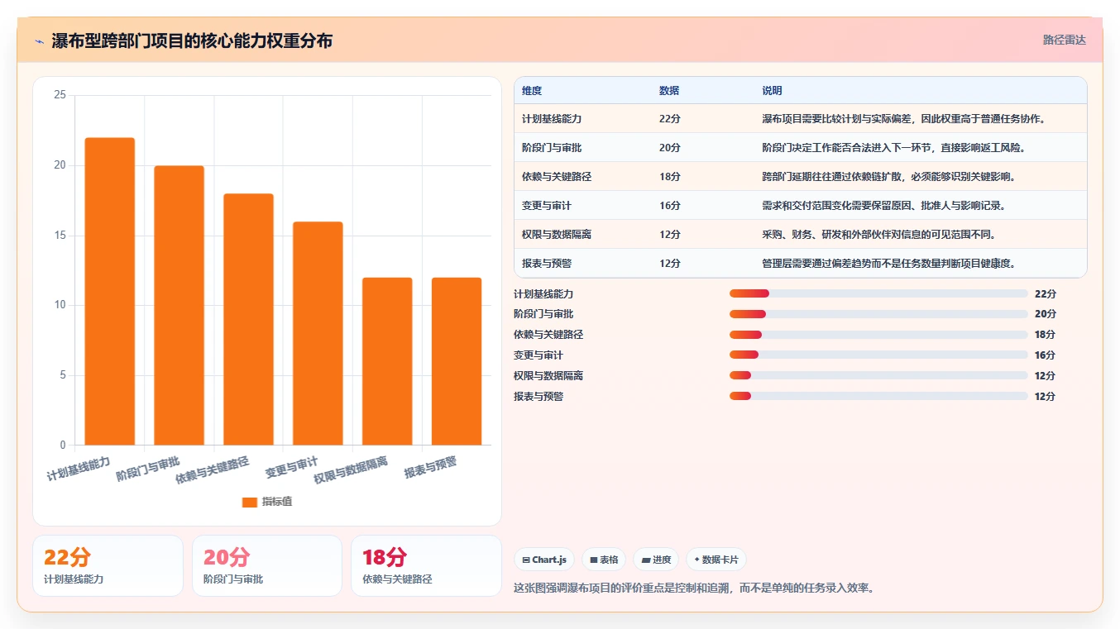The image size is (1120, 629).
Task: Click the 报表与预警 bar in chart
Action: click(x=457, y=361)
